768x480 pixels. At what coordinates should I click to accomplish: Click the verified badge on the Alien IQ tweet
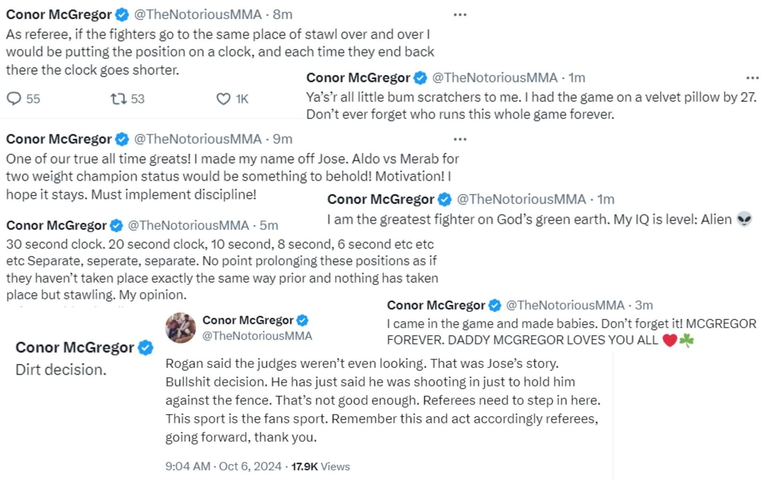(445, 199)
